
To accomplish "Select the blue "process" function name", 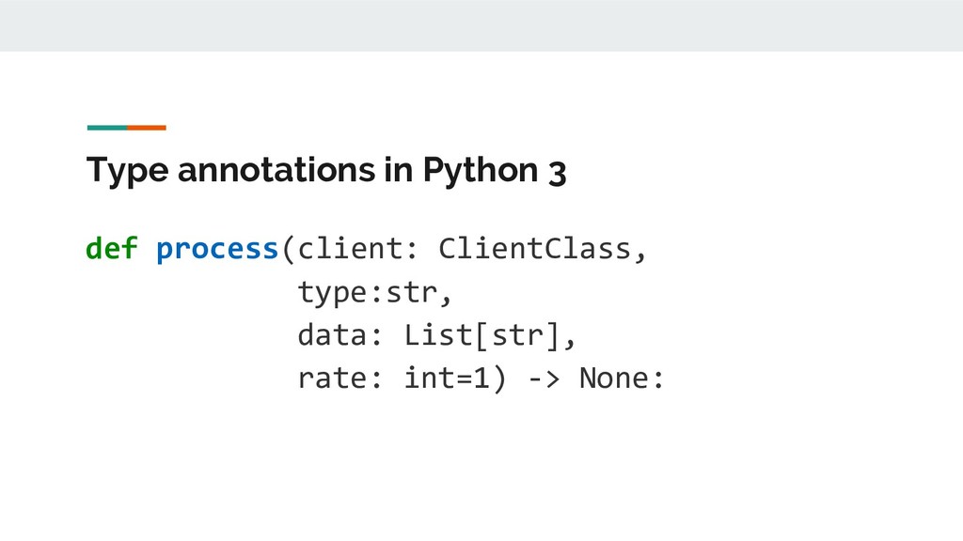I will pyautogui.click(x=216, y=249).
